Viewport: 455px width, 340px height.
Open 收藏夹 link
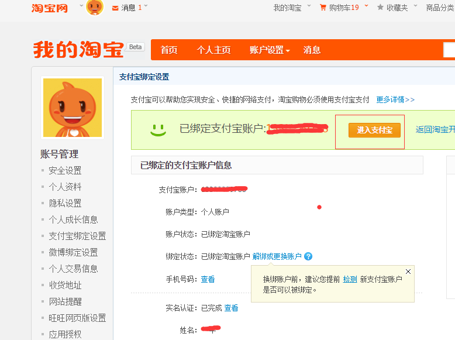397,8
